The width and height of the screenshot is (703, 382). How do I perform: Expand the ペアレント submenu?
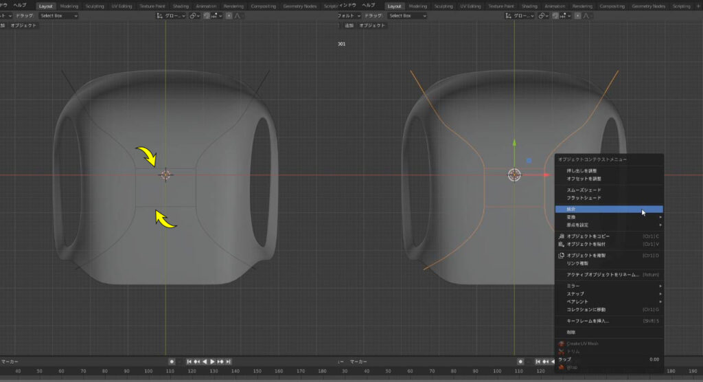pyautogui.click(x=609, y=302)
